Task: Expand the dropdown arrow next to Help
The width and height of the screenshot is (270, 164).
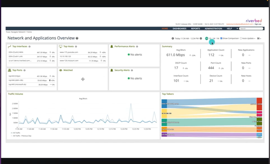Action: point(237,28)
